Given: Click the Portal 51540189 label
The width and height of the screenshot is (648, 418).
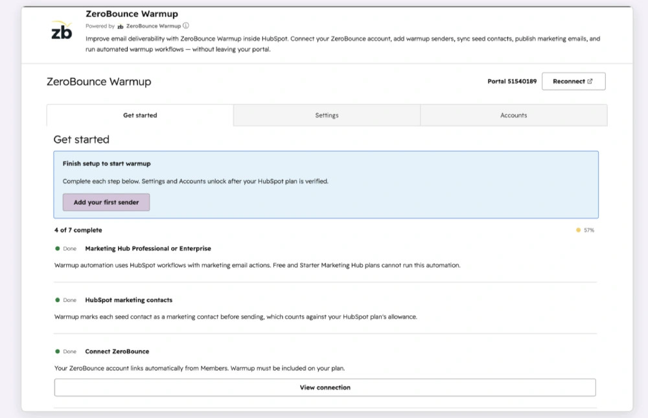Looking at the screenshot, I should 512,82.
